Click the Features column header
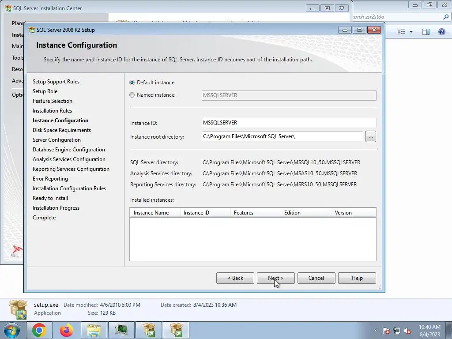Screen dimensions: 452x339 [256, 213]
